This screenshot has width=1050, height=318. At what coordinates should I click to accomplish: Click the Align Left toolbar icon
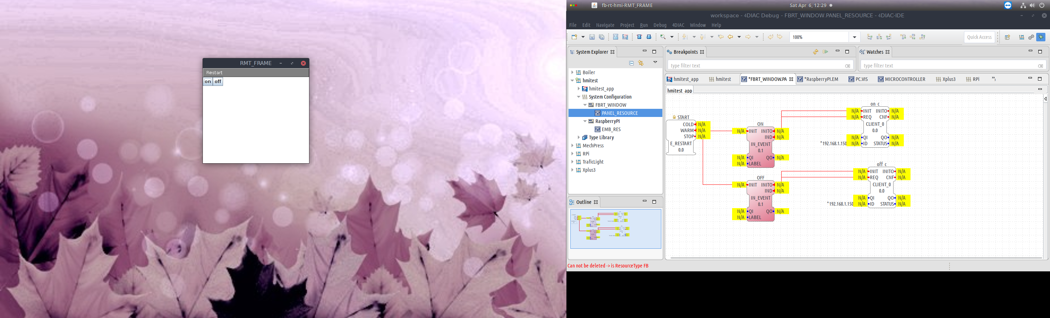click(x=869, y=37)
